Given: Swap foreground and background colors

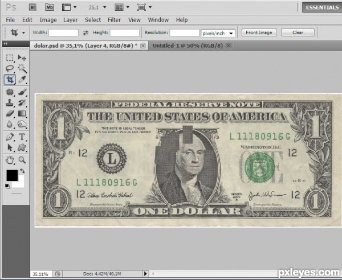Looking at the screenshot, I should [22, 171].
